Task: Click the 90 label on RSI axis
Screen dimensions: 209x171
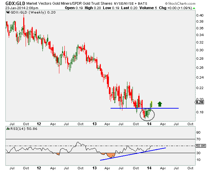Action: click(x=198, y=133)
